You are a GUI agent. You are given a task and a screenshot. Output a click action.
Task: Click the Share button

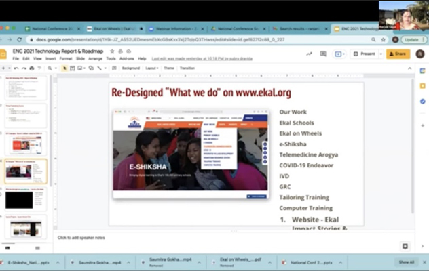pos(398,54)
